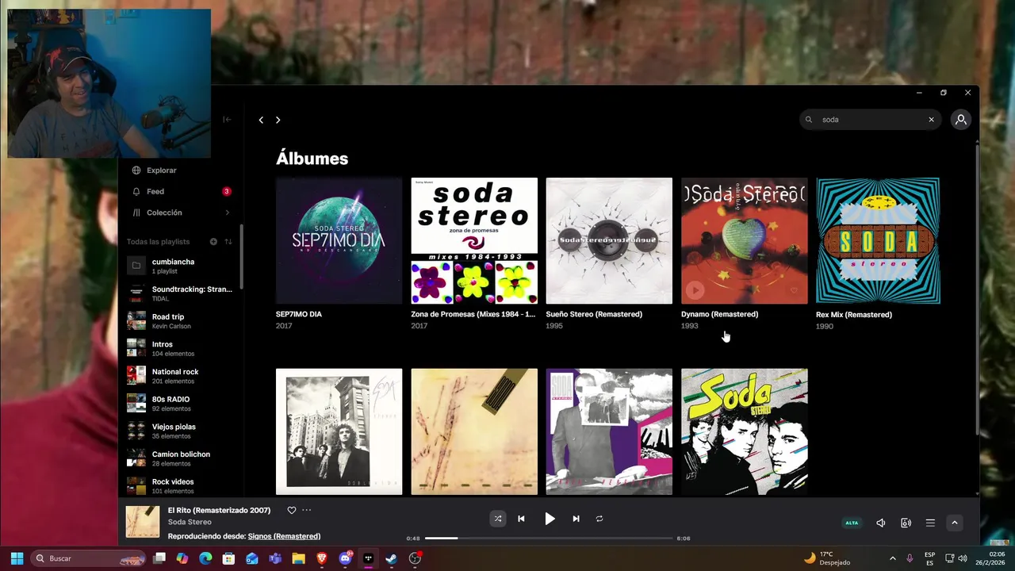Open the 80s RADIO playlist
Viewport: 1015px width, 571px height.
tap(182, 404)
